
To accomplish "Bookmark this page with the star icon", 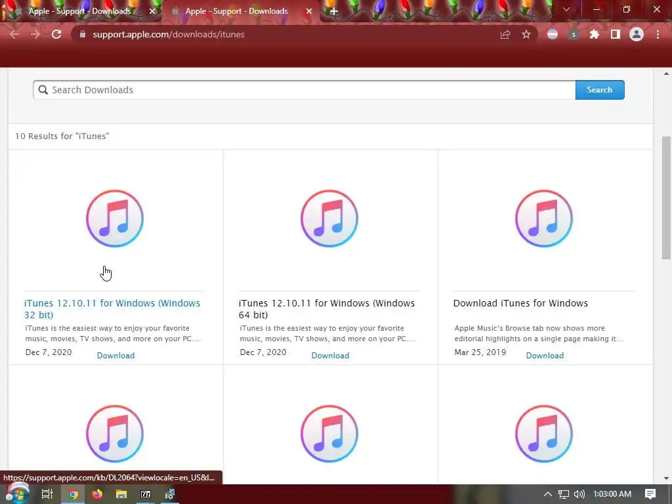I will [x=526, y=34].
